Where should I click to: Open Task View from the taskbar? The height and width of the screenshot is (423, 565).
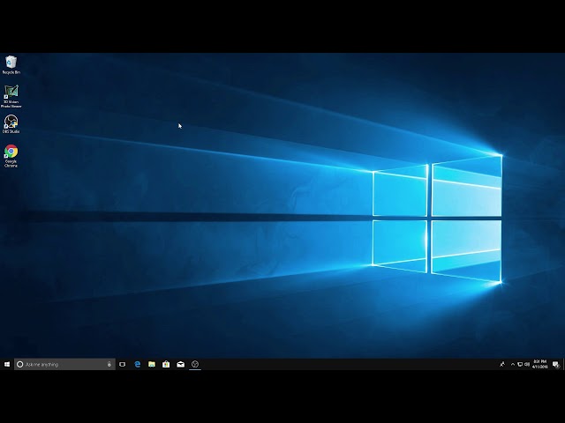click(123, 364)
